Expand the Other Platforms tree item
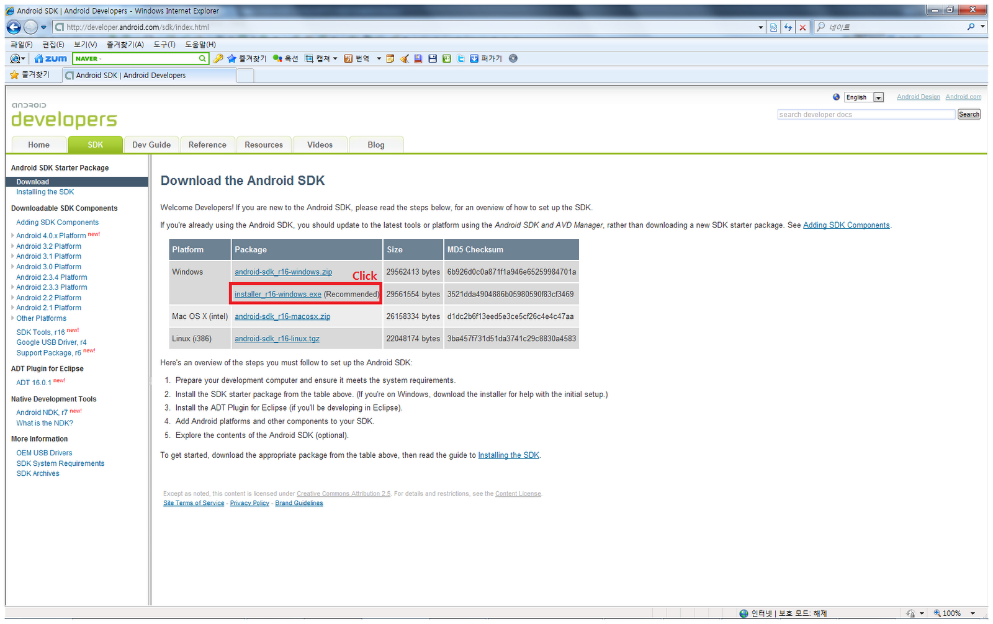 point(12,318)
